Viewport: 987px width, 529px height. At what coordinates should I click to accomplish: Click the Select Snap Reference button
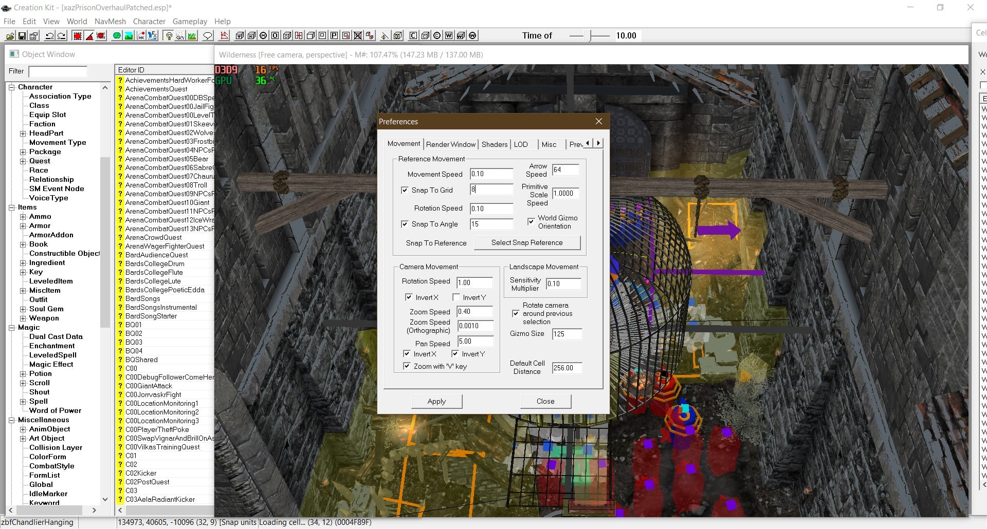[527, 242]
